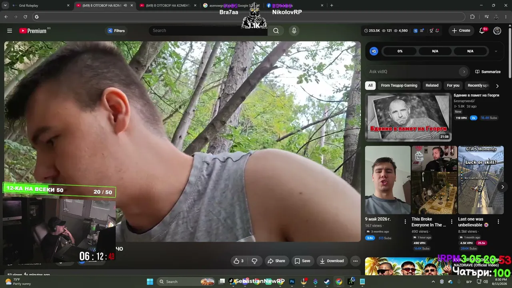Select the For you filter chip
The image size is (512, 288).
pyautogui.click(x=453, y=85)
